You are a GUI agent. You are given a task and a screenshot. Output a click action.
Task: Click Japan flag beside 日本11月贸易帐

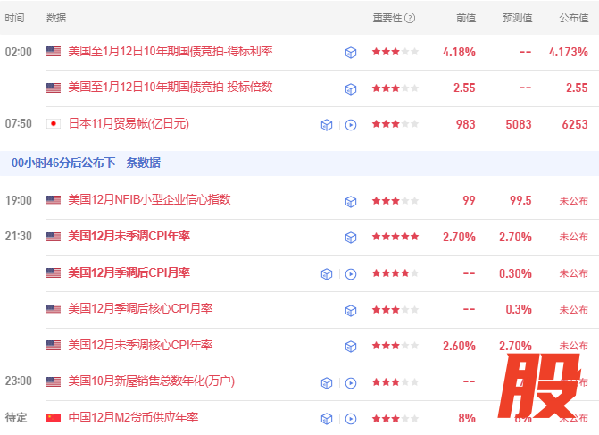(54, 124)
